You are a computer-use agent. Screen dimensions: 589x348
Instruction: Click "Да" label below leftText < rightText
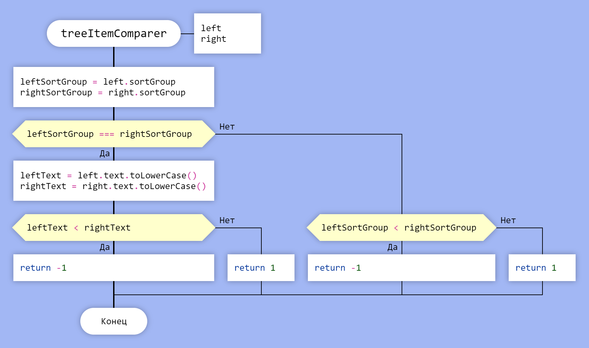104,247
